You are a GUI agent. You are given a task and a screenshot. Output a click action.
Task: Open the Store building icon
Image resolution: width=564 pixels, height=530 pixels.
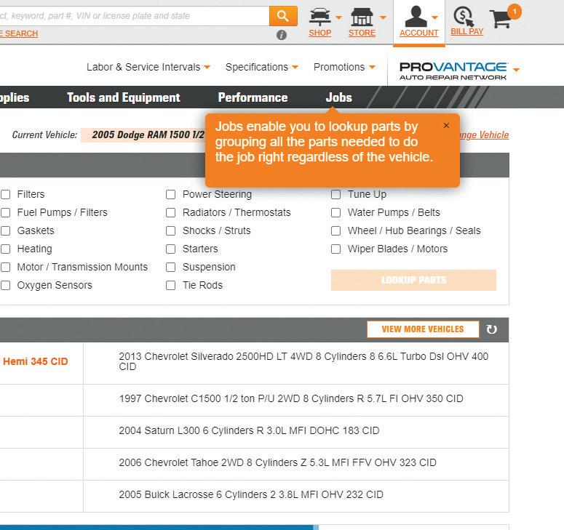coord(362,17)
